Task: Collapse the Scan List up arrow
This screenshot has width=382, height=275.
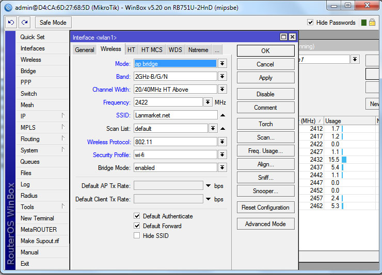Action: coord(222,128)
